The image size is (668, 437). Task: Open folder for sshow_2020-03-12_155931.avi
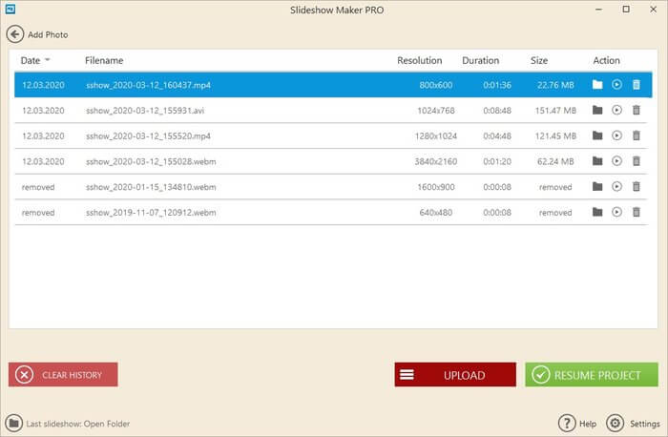click(x=597, y=111)
